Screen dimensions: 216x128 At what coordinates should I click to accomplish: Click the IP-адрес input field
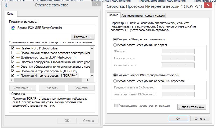(x=178, y=52)
